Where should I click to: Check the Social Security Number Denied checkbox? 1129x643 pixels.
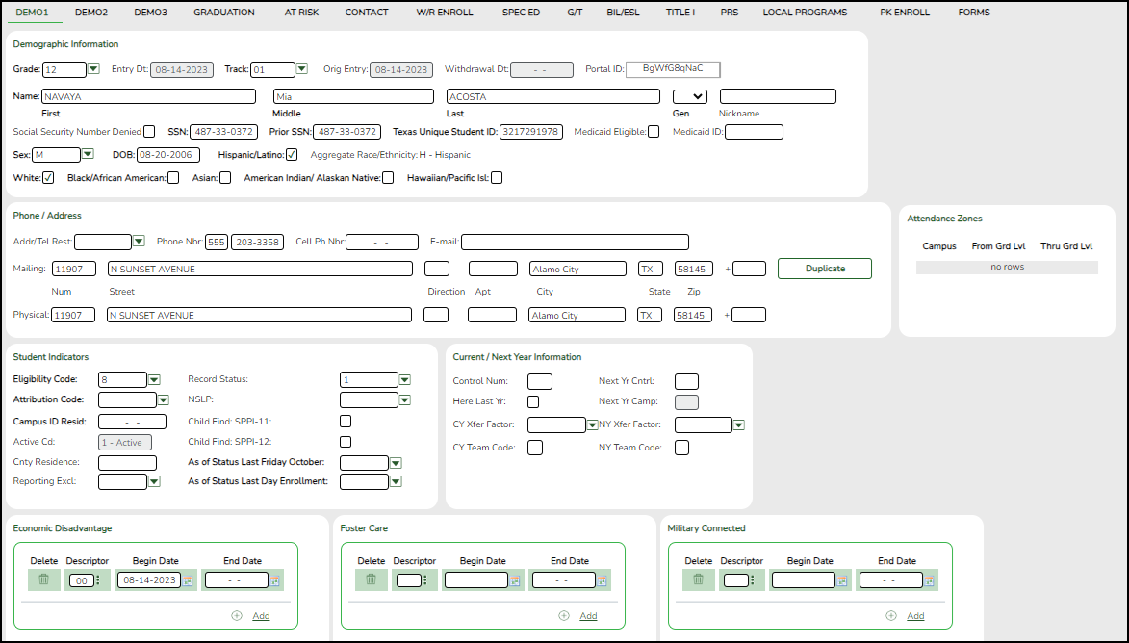pyautogui.click(x=149, y=131)
